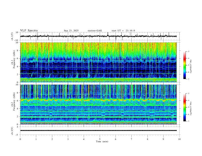Click the "-7" label on ch.2 colorbar
Screen dimensions: 202x156
[x=188, y=121]
